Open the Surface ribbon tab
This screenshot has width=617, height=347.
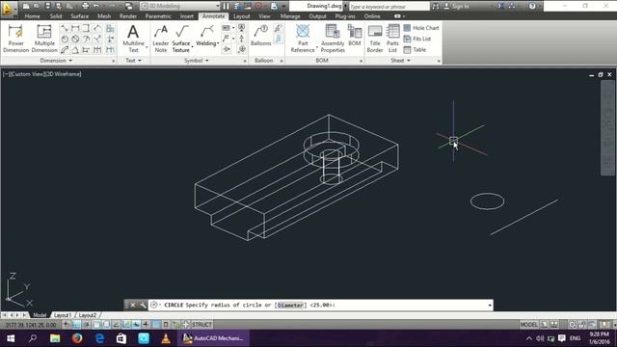pos(79,16)
